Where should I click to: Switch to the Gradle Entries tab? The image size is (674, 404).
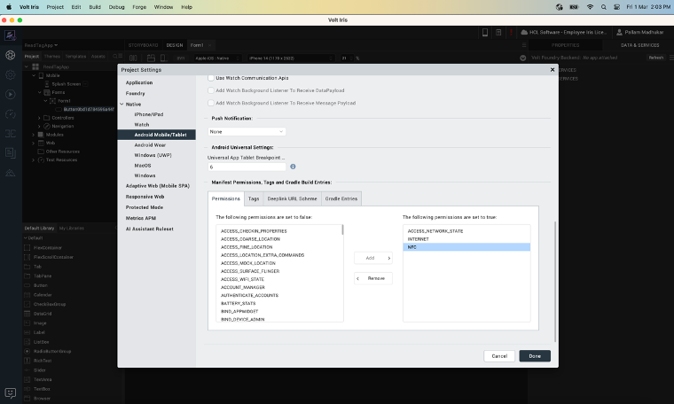point(341,198)
